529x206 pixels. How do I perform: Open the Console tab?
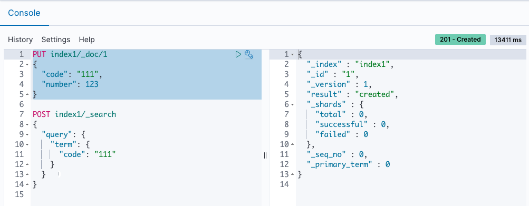click(x=24, y=13)
